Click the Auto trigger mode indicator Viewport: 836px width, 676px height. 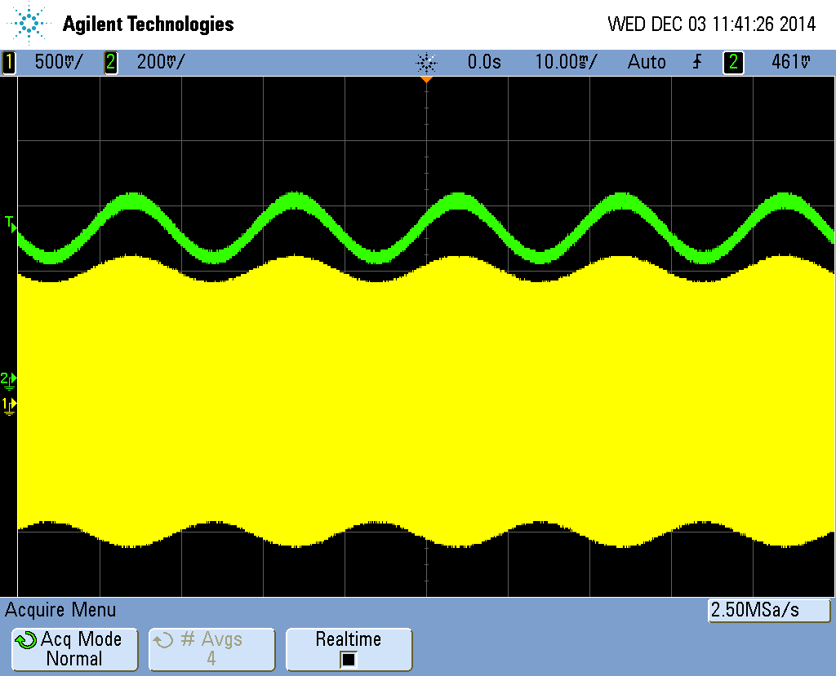(647, 62)
